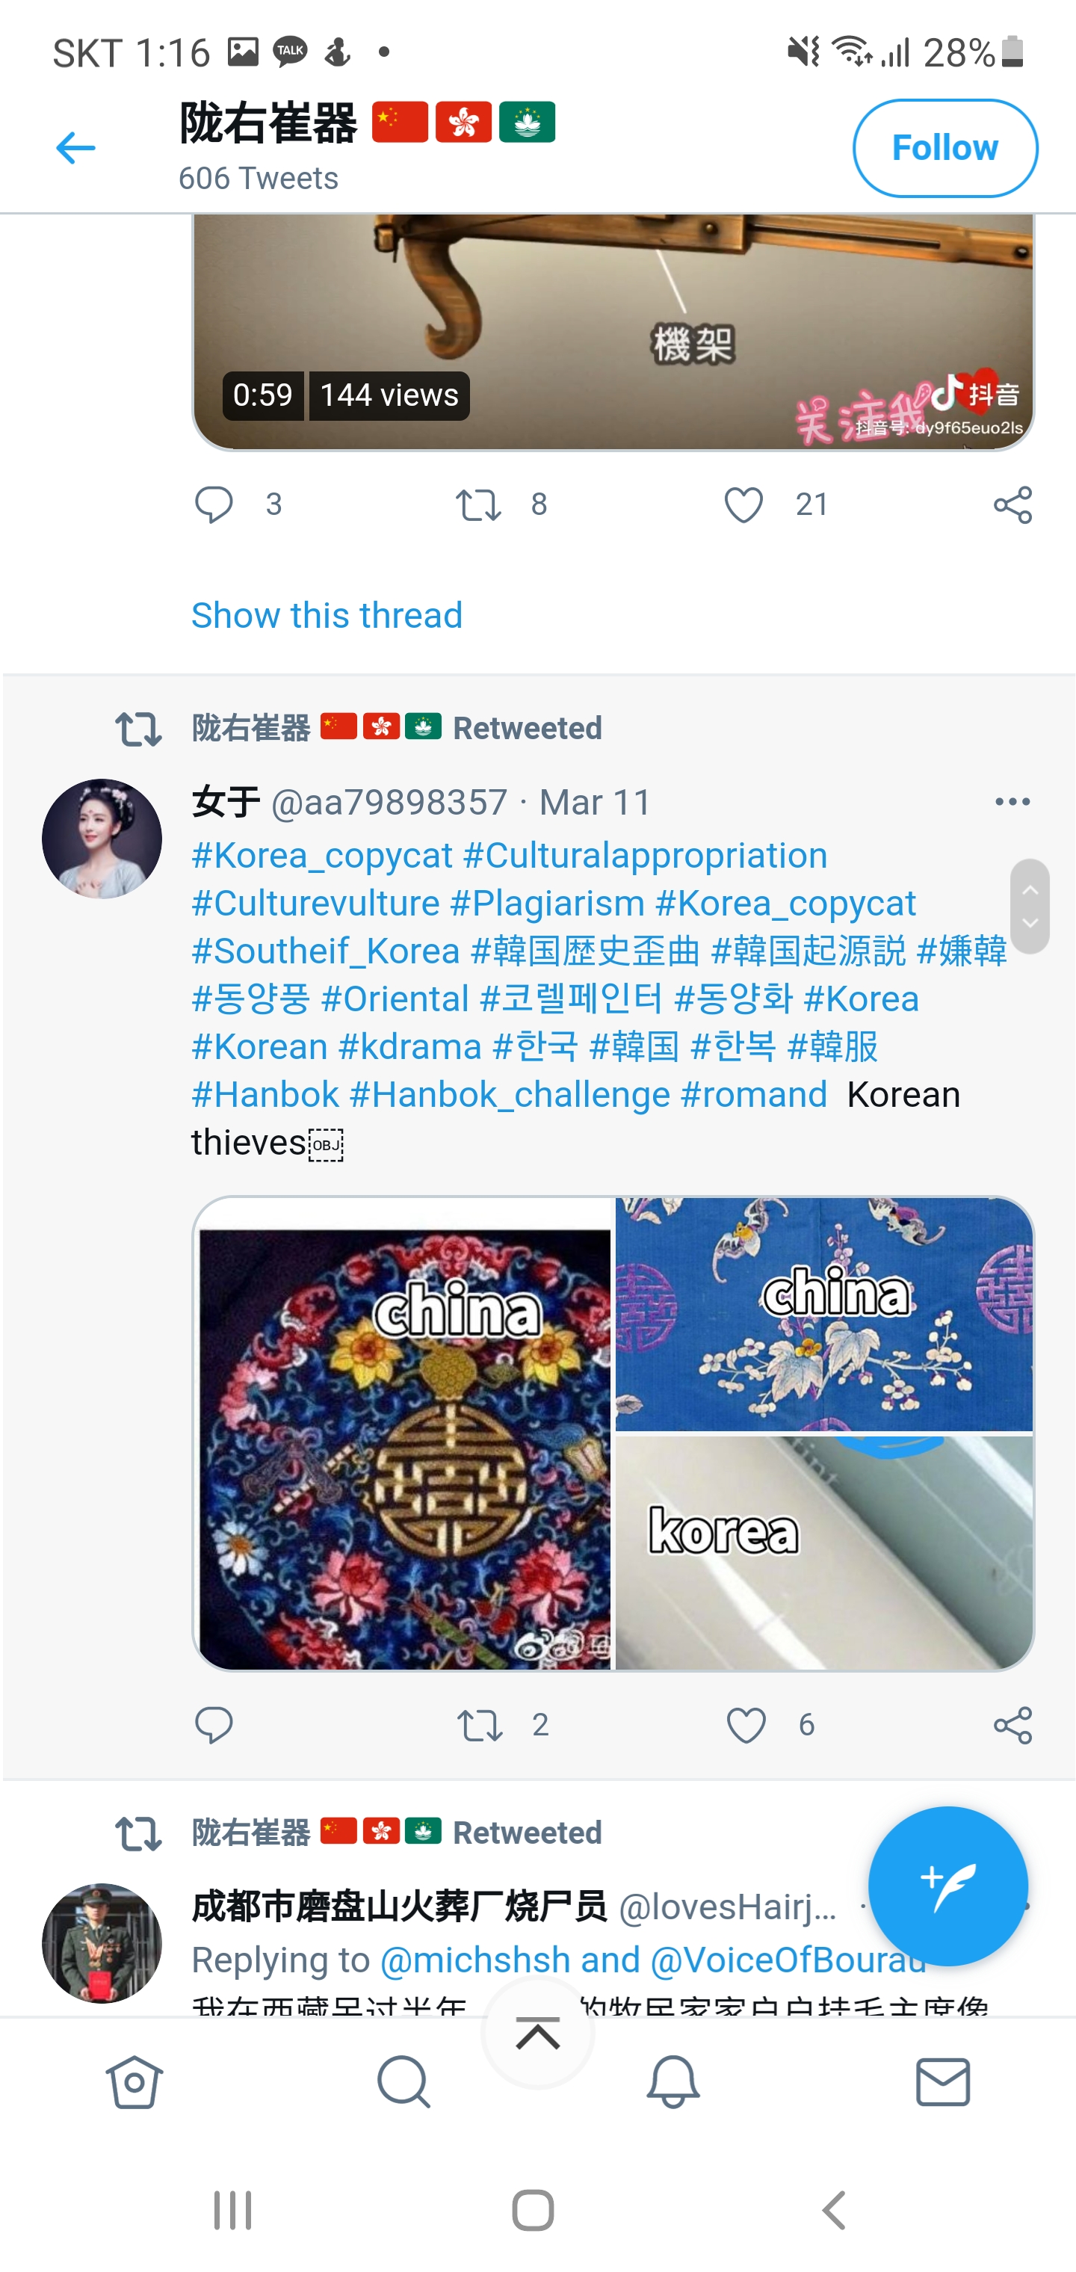Retweet the video tweet with 8 retweets
The image size is (1076, 2272).
[478, 504]
